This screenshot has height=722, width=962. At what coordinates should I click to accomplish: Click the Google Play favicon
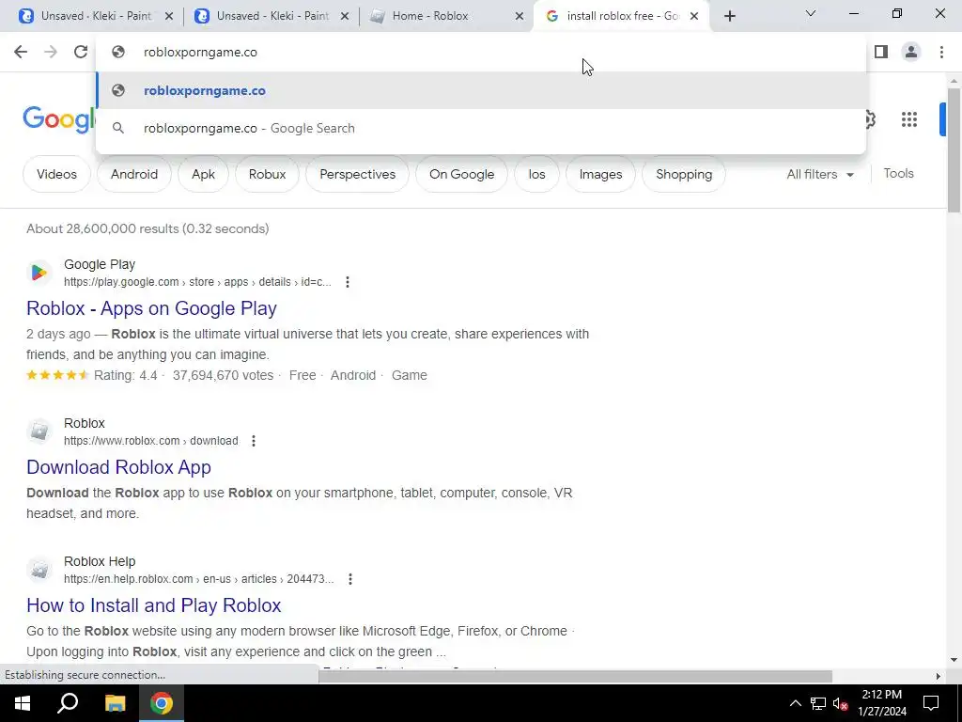(x=39, y=273)
